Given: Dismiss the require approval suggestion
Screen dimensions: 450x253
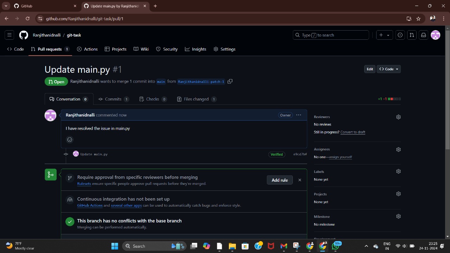Looking at the screenshot, I should 300,180.
